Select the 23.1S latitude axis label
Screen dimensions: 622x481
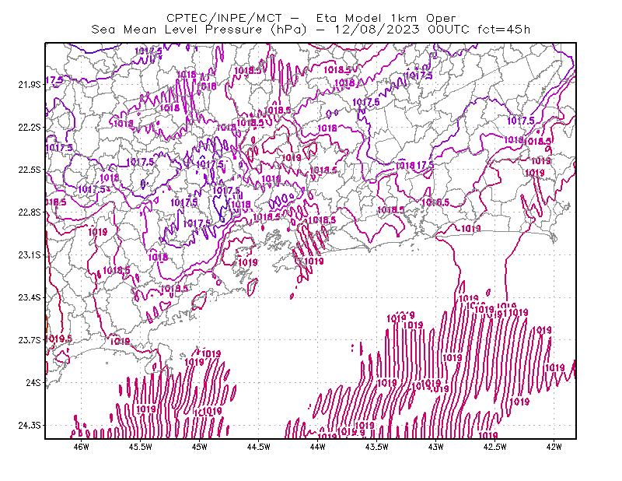pos(30,255)
